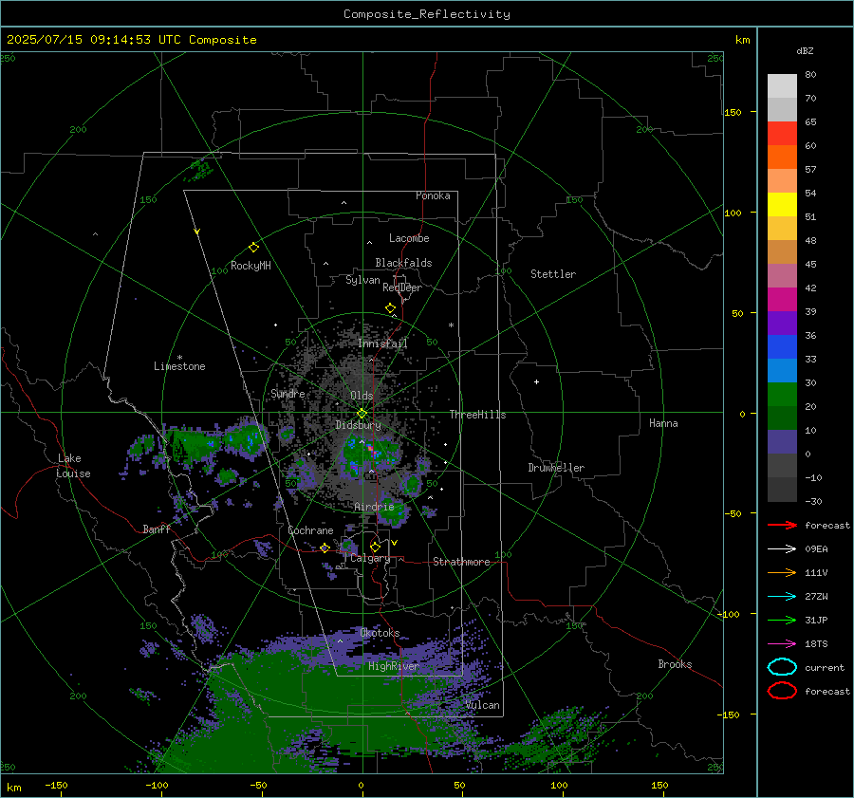Pick the magenta 42-39 dBZ swatch
The height and width of the screenshot is (798, 854).
pyautogui.click(x=782, y=300)
